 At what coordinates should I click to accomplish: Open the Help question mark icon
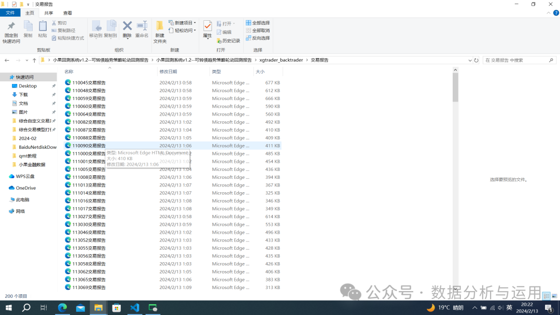(556, 13)
